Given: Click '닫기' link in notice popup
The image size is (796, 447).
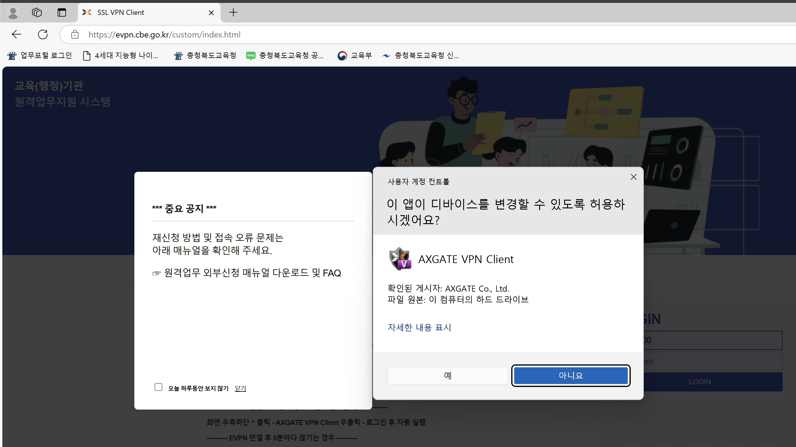Looking at the screenshot, I should point(240,388).
